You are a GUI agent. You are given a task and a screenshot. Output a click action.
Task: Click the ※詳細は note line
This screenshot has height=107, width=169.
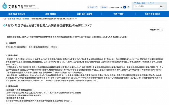point(39,101)
